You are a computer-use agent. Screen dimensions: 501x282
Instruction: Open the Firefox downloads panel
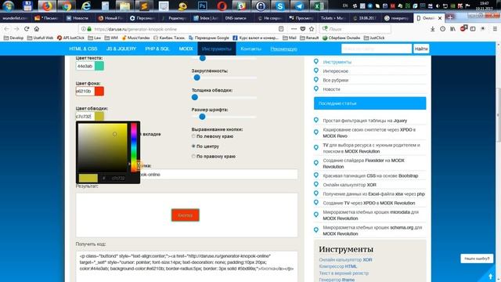click(432, 29)
